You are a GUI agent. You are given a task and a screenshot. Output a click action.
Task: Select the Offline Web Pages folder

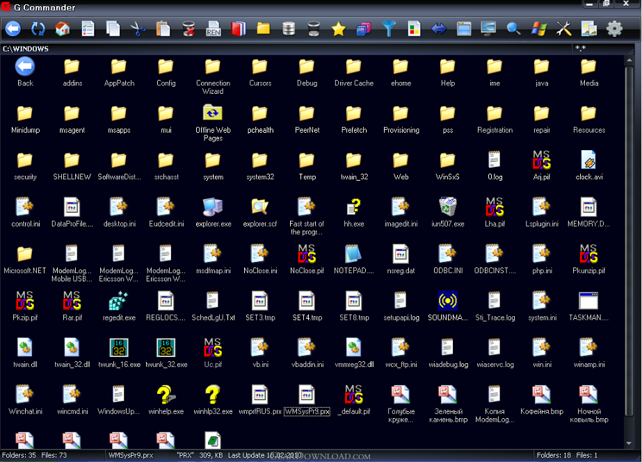[213, 124]
